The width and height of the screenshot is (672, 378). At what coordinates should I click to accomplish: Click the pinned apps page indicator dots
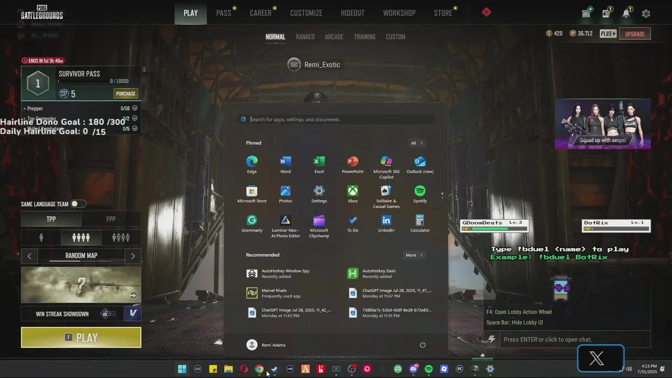click(442, 195)
